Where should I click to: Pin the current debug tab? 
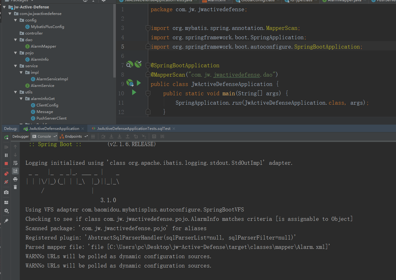click(6, 221)
